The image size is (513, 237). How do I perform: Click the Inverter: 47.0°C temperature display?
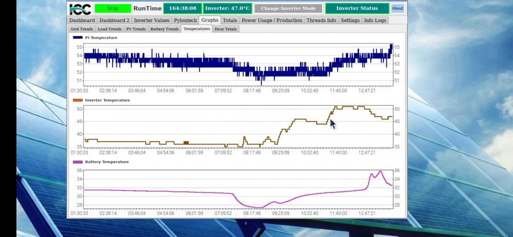coord(227,9)
